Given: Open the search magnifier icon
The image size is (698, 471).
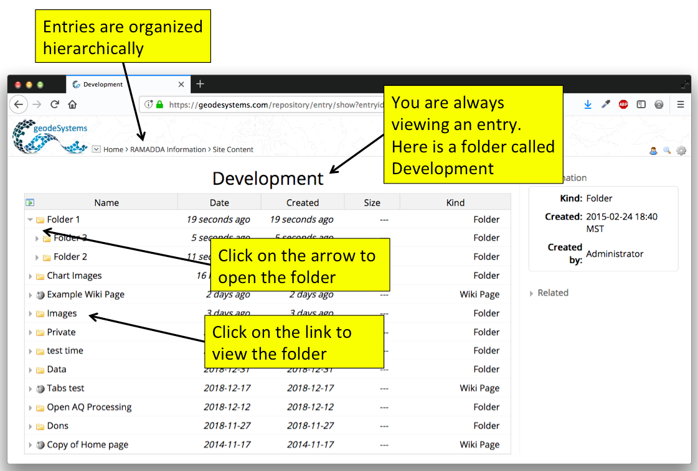Looking at the screenshot, I should [667, 151].
